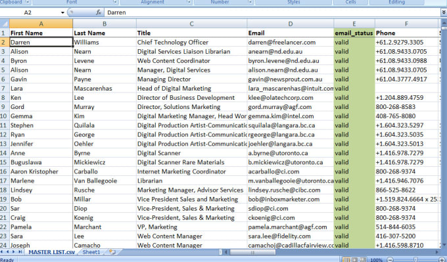Viewport: 447px width, 262px height.
Task: Select column B header
Action: (x=105, y=24)
